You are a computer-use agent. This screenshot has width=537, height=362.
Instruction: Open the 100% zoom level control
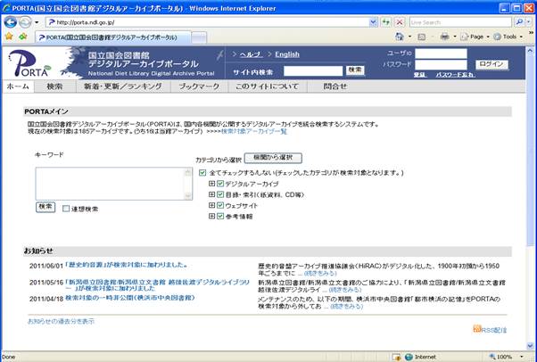(x=507, y=357)
